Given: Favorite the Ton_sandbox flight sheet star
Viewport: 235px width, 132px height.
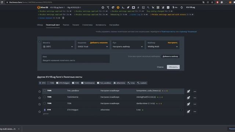Looking at the screenshot, I should [40, 91].
